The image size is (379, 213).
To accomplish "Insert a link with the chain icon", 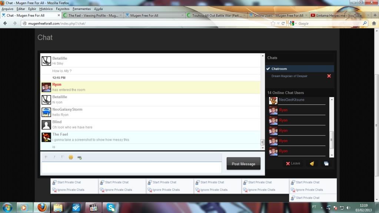I will (x=80, y=157).
